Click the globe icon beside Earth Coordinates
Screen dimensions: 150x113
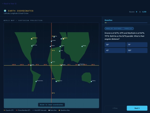pyautogui.click(x=5, y=11)
